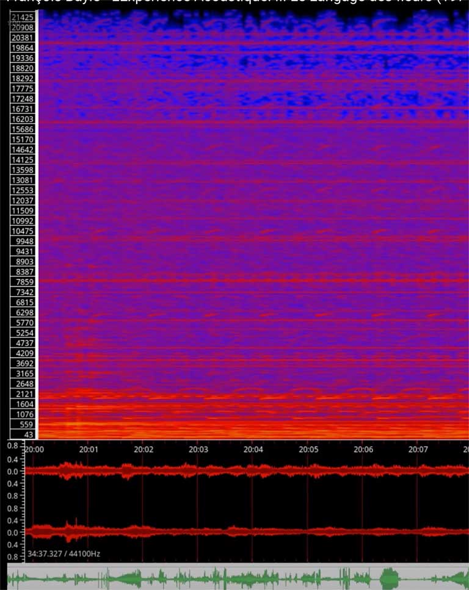Viewport: 469px width, 590px height.
Task: Click the 17775 frequency label
Action: point(23,88)
